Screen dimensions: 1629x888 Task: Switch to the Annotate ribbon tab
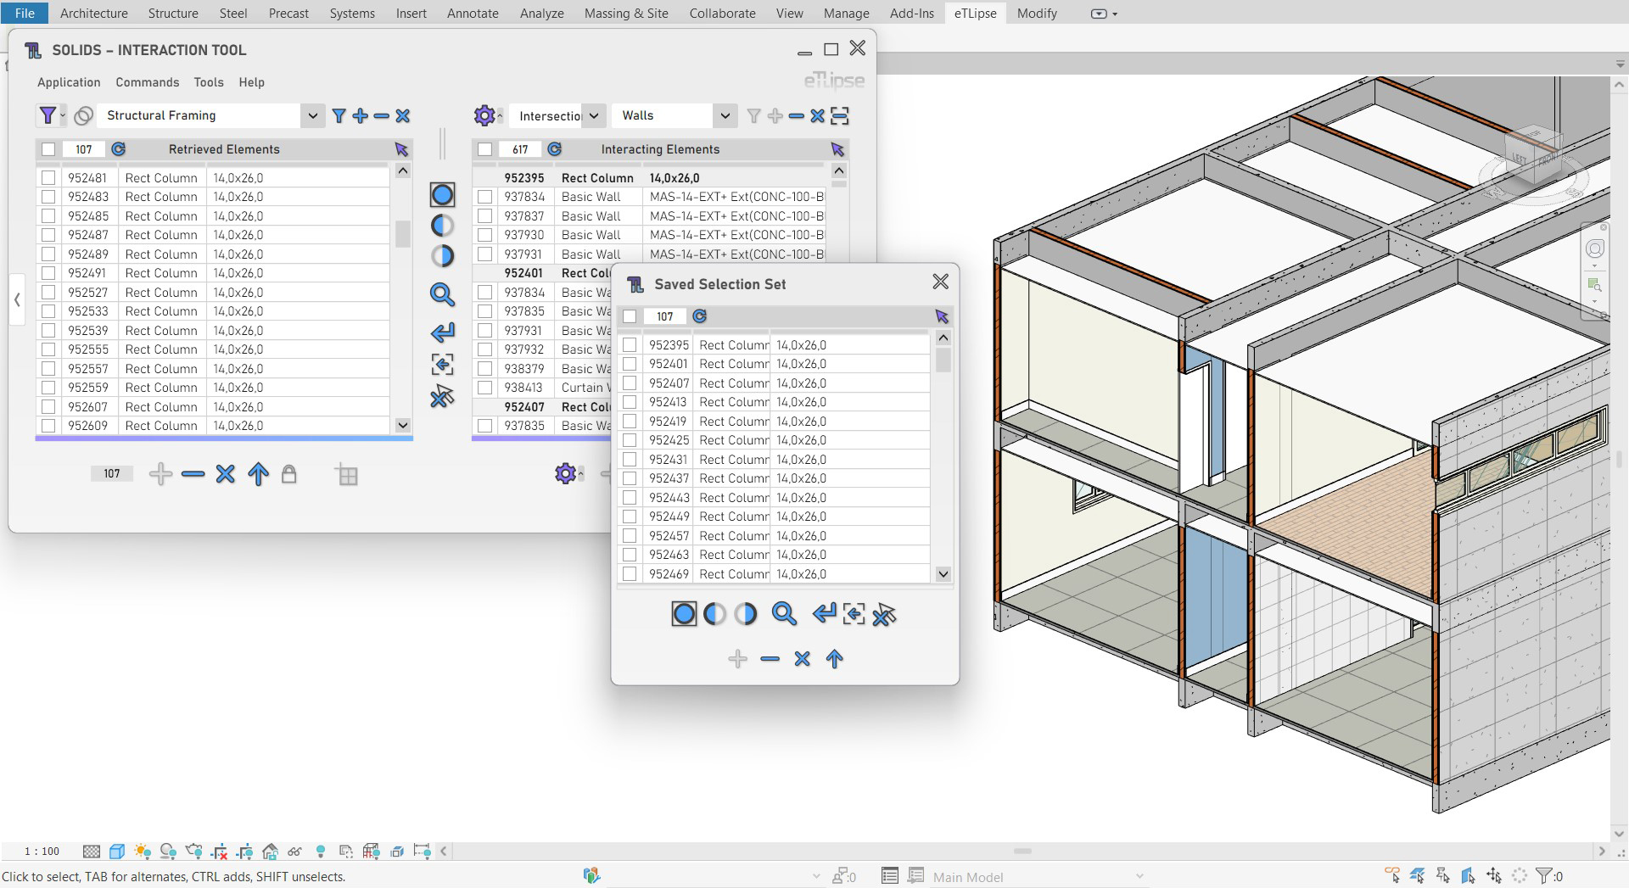click(x=473, y=13)
